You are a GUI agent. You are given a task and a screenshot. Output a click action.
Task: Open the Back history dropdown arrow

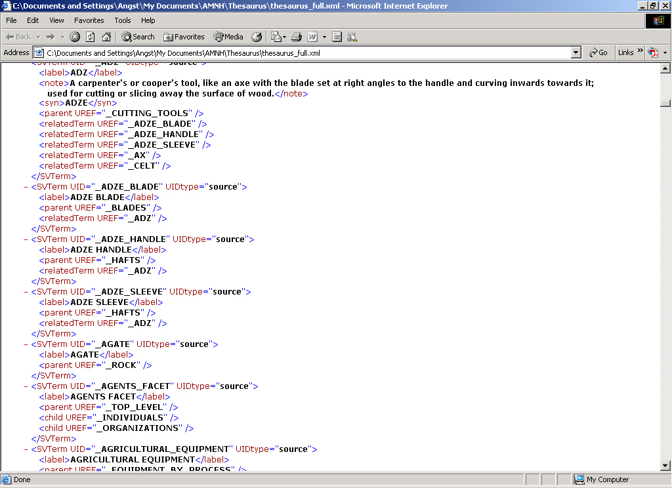(x=38, y=37)
